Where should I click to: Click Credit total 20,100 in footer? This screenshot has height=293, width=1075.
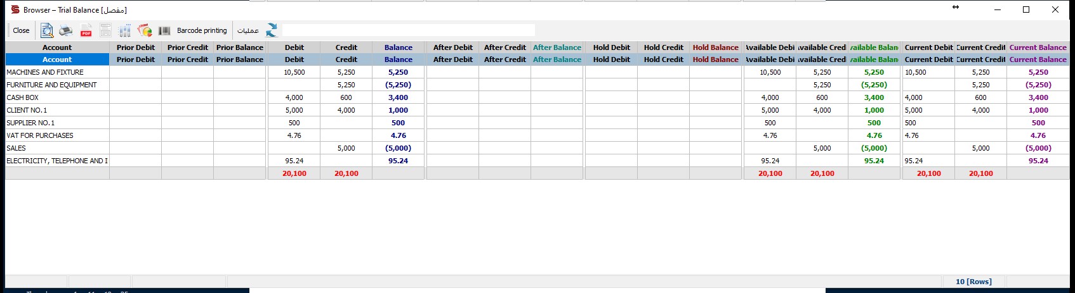pyautogui.click(x=346, y=173)
